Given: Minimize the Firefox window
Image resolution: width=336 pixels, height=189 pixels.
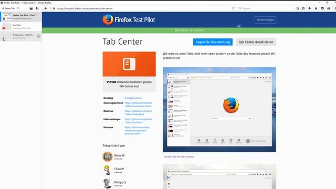Looking at the screenshot, I should (x=319, y=3).
